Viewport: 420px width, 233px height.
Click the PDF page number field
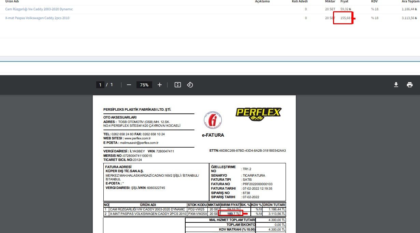point(100,85)
